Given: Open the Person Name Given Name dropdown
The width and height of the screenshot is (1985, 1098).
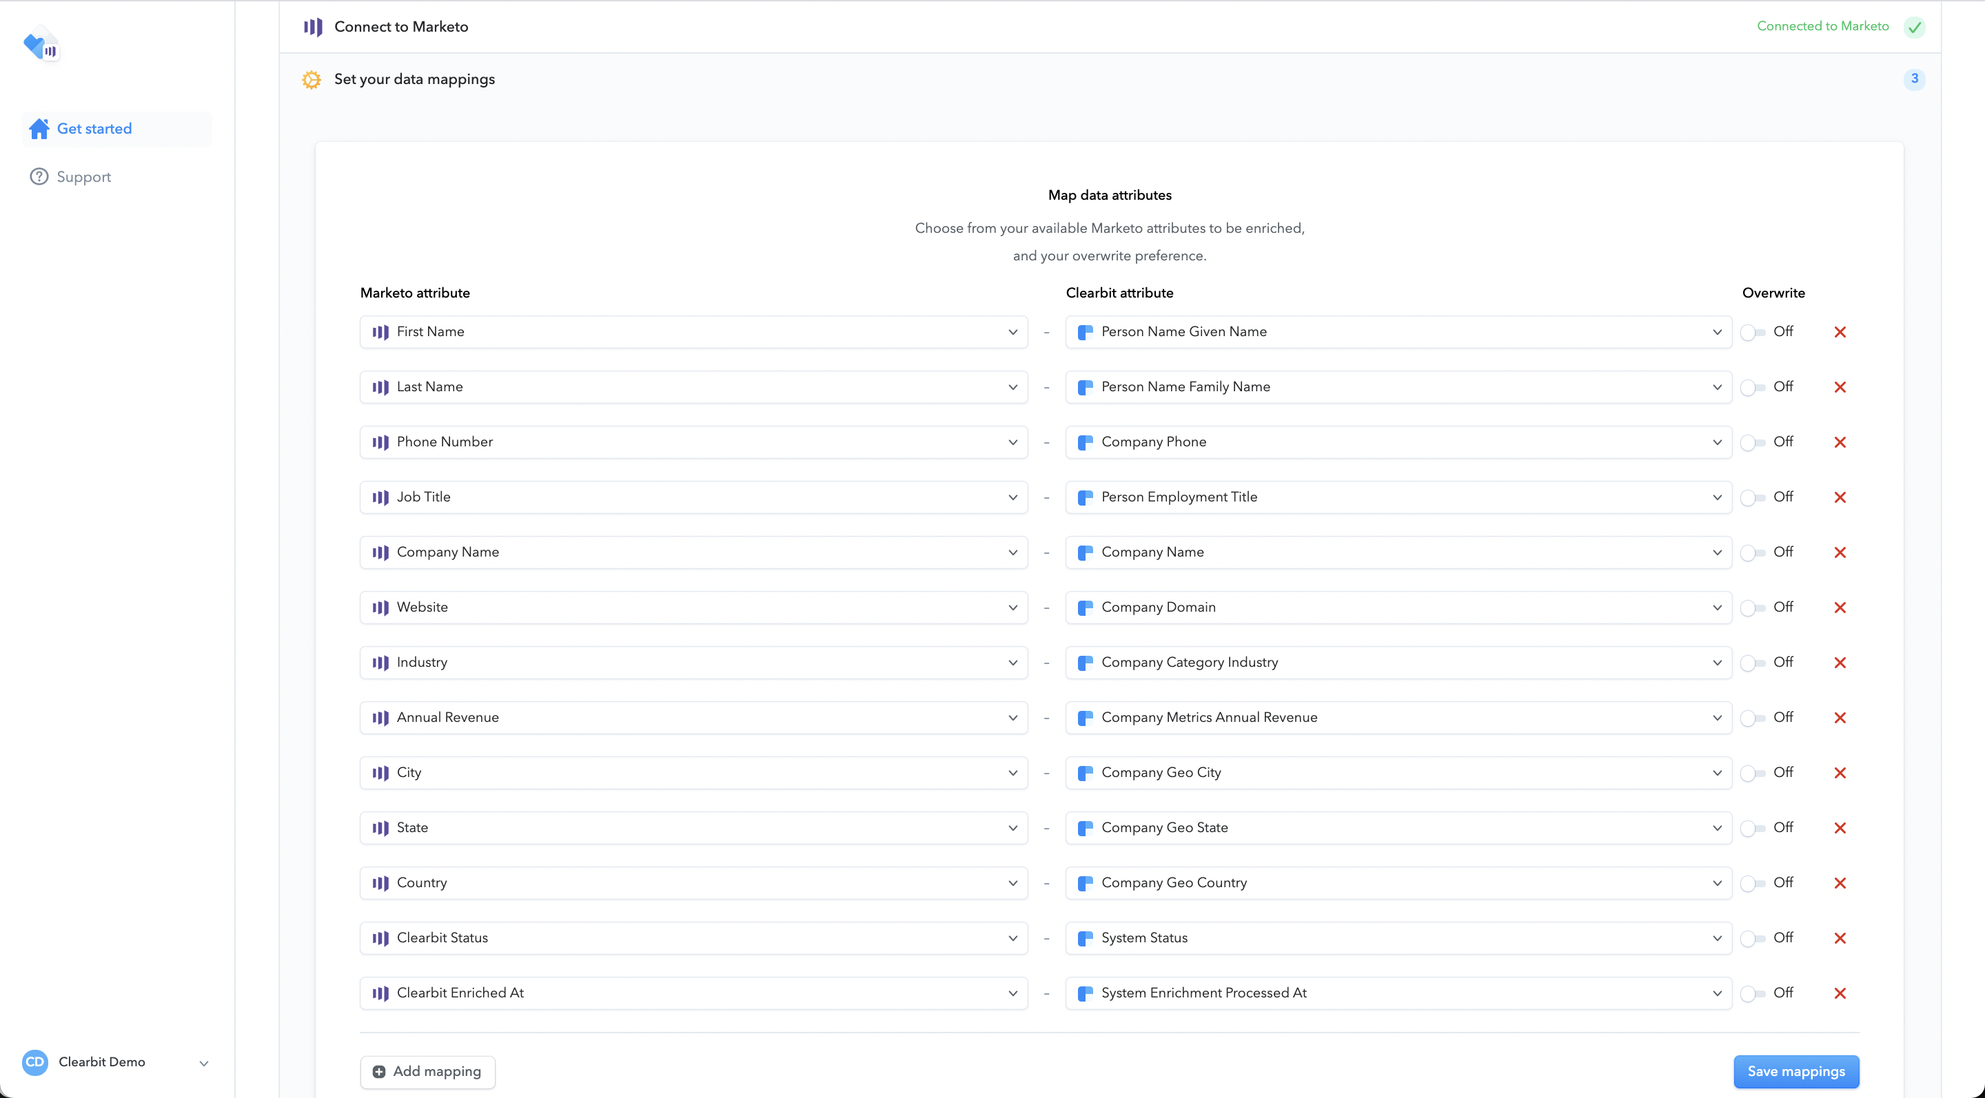Looking at the screenshot, I should [1398, 332].
